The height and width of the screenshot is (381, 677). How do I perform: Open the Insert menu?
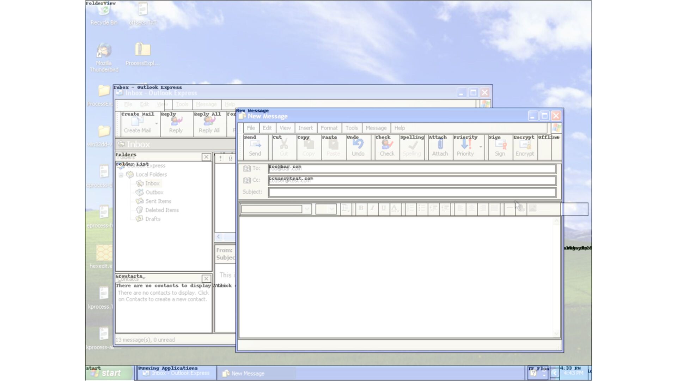[305, 128]
